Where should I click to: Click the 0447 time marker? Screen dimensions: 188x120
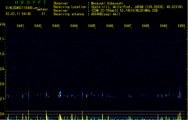128,26
